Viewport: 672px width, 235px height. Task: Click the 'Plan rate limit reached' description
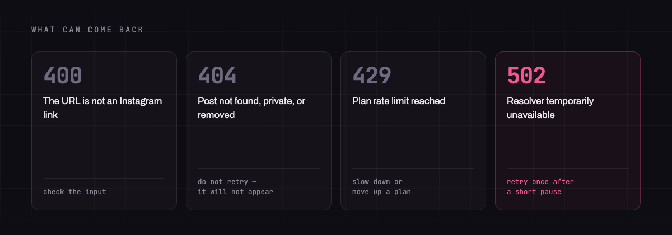point(399,101)
